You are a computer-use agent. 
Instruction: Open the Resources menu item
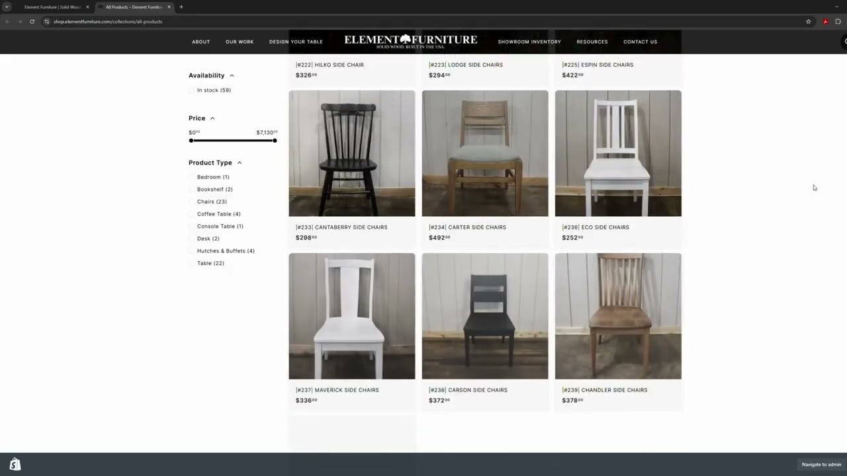click(x=592, y=42)
